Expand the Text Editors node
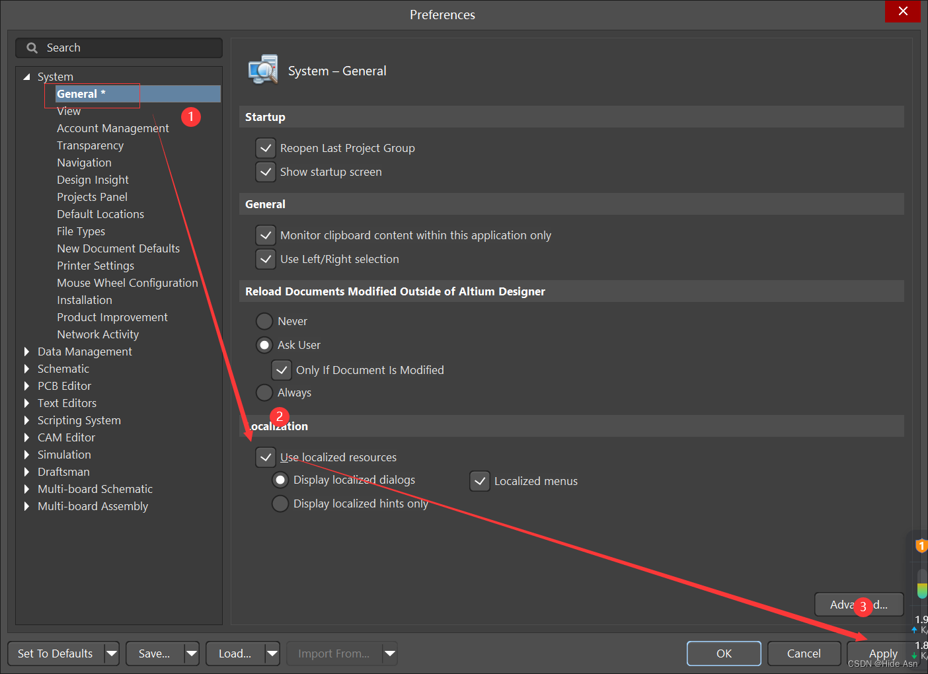Screen dimensions: 928x674 [27, 403]
